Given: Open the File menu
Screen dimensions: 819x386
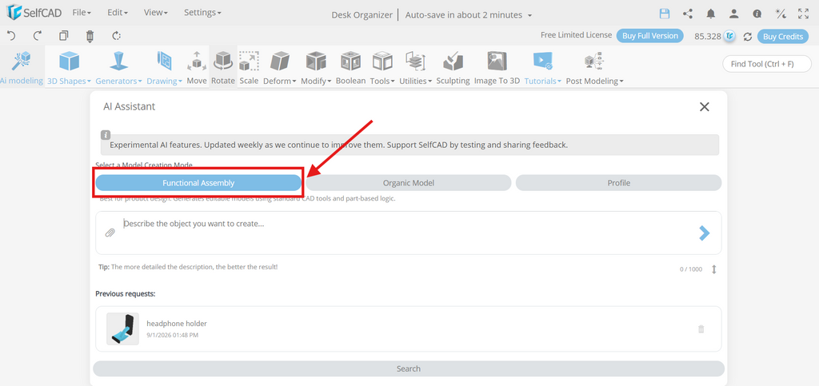Looking at the screenshot, I should point(82,13).
